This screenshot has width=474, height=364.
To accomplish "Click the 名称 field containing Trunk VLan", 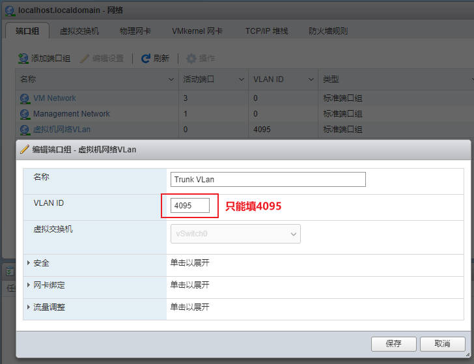I will point(268,179).
